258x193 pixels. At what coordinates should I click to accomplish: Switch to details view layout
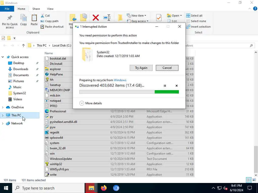[x=249, y=180]
